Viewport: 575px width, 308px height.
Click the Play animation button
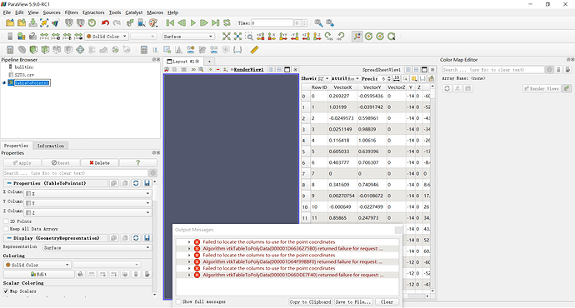point(192,23)
